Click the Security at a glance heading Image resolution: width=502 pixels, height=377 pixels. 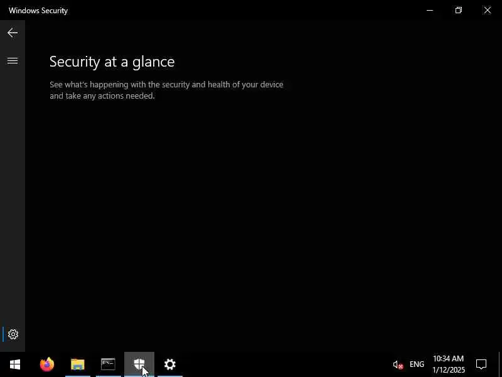coord(112,62)
